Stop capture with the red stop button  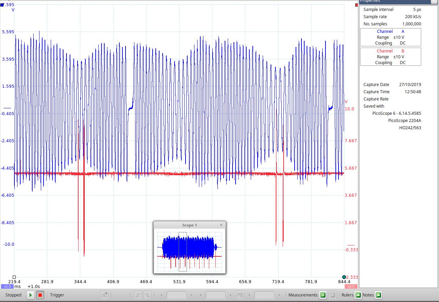pos(40,295)
